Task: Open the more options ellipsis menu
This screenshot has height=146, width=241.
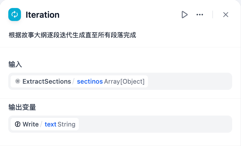Action: pos(200,14)
